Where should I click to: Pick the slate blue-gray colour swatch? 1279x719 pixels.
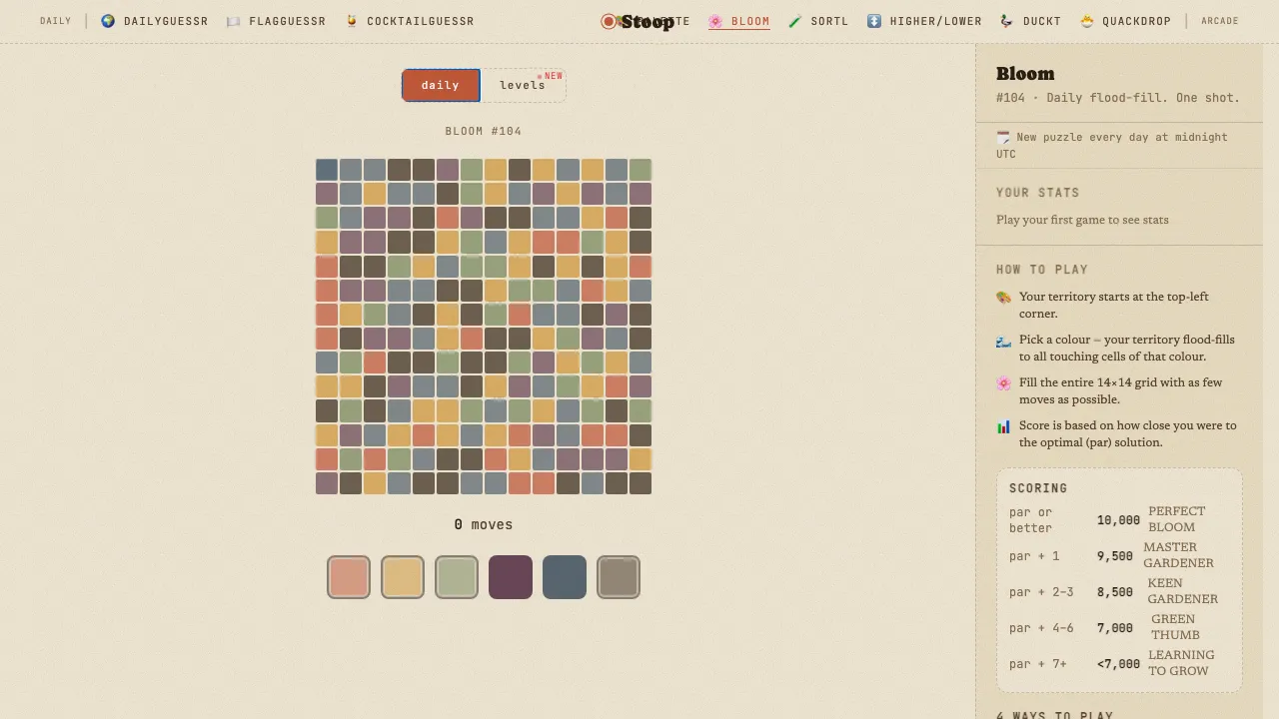[565, 577]
